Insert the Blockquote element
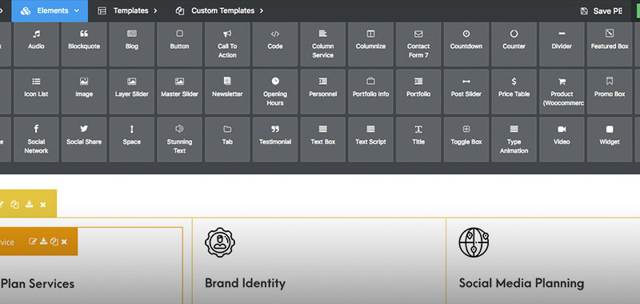Screen dimensions: 640x304 coord(84,44)
